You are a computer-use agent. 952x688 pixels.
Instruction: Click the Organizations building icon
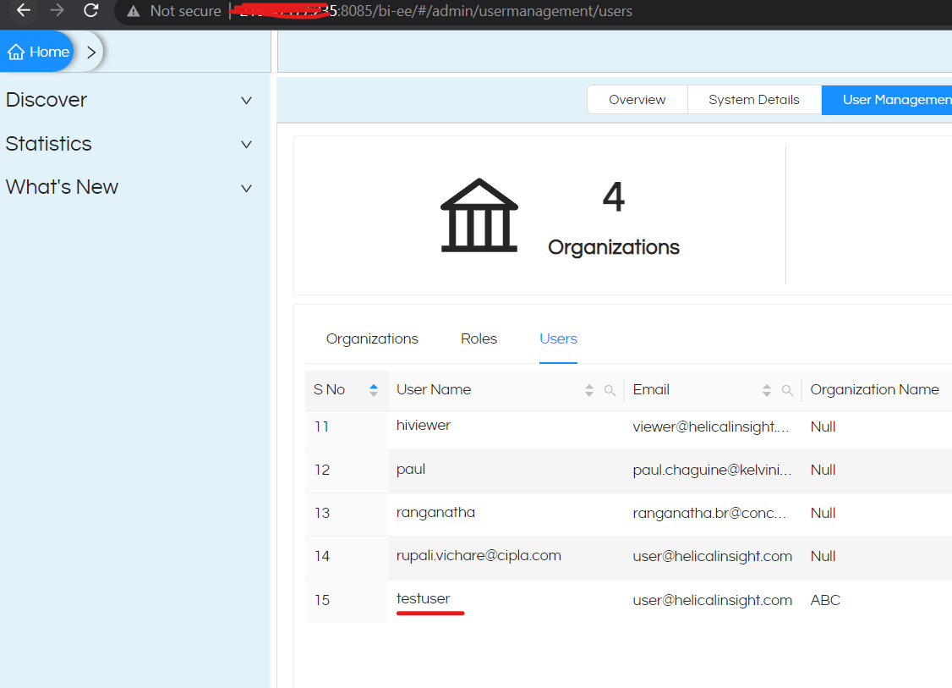479,215
